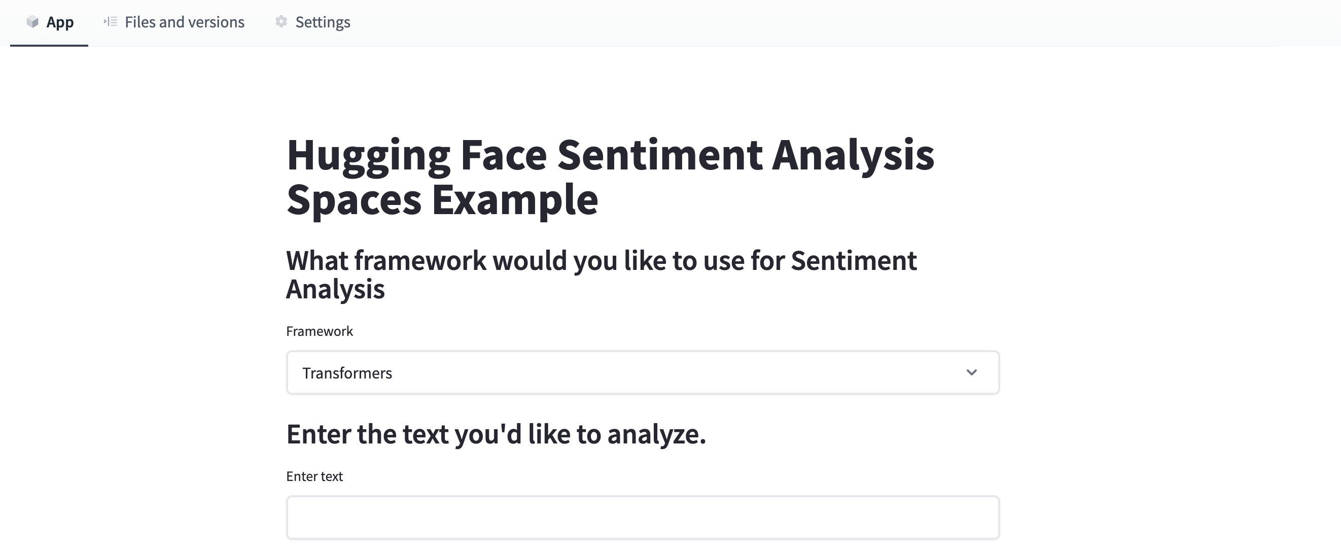Click the selected value Transformers
The height and width of the screenshot is (550, 1341).
click(347, 373)
